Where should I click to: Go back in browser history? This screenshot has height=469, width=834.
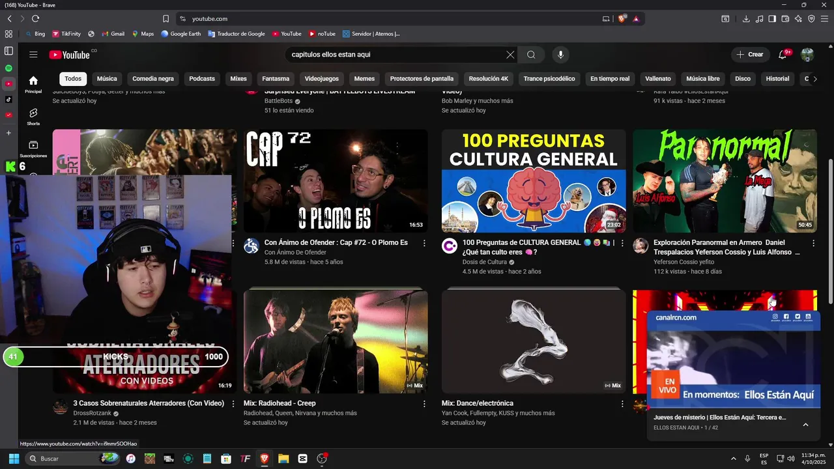pyautogui.click(x=9, y=19)
